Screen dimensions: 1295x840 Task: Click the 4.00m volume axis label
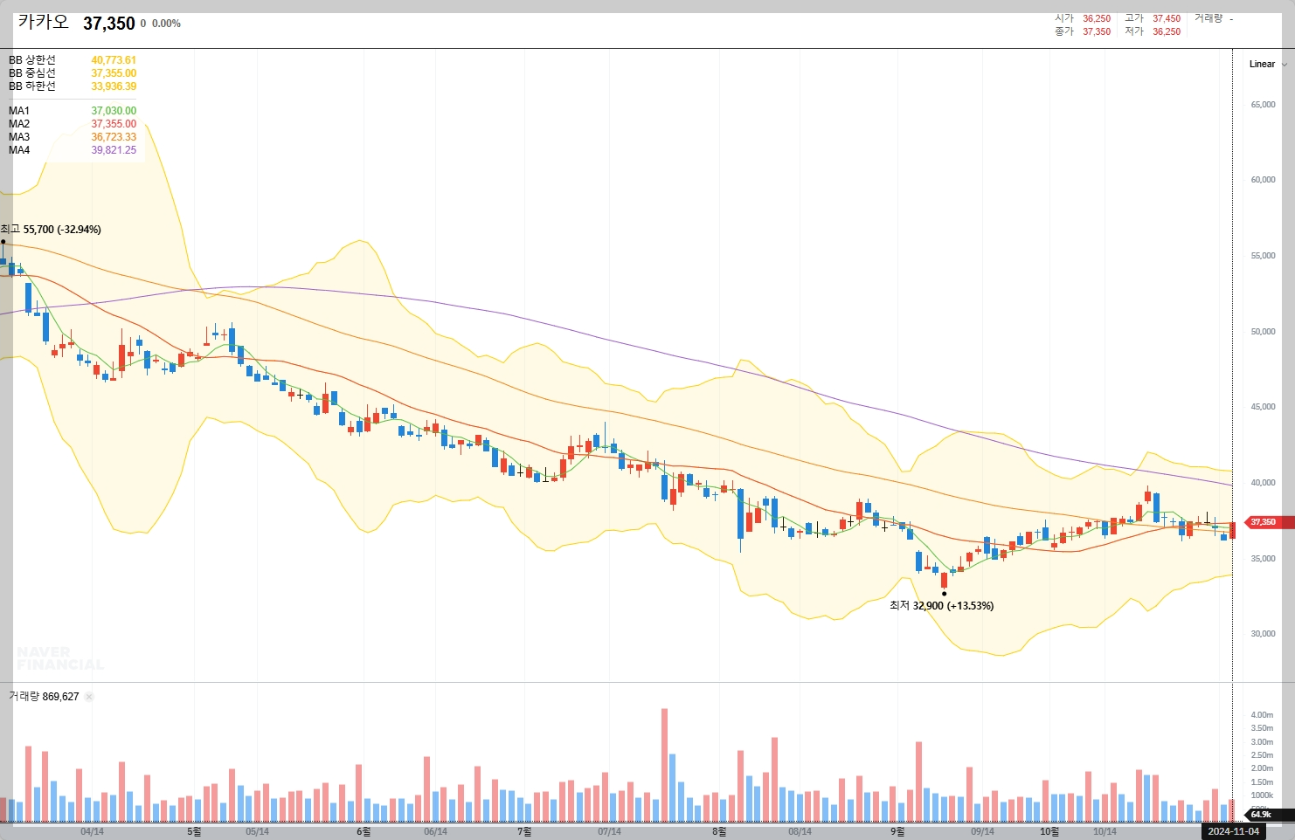pyautogui.click(x=1262, y=715)
